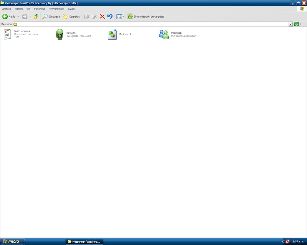Image resolution: width=307 pixels, height=245 pixels.
Task: Open the Archivo menu
Action: (7, 9)
